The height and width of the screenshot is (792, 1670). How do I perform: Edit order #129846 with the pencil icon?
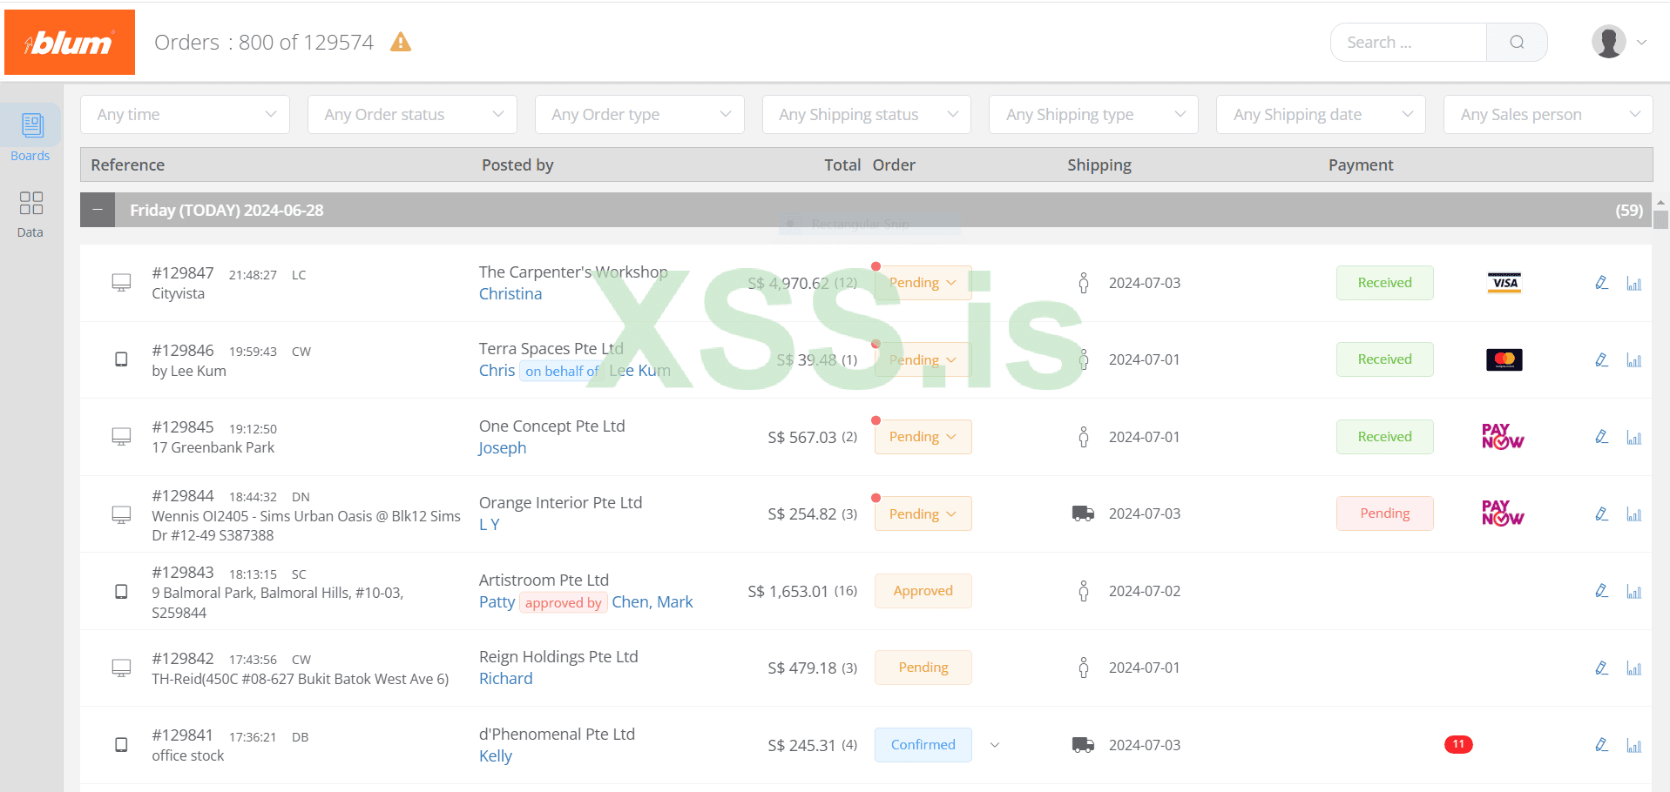[x=1601, y=359]
